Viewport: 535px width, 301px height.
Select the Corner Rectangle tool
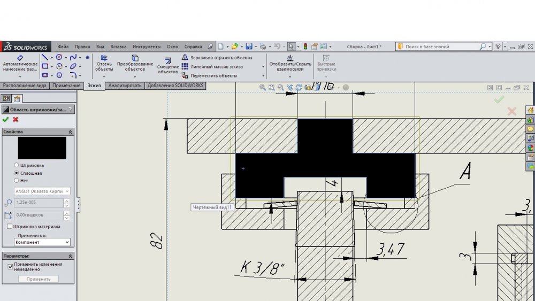45,66
